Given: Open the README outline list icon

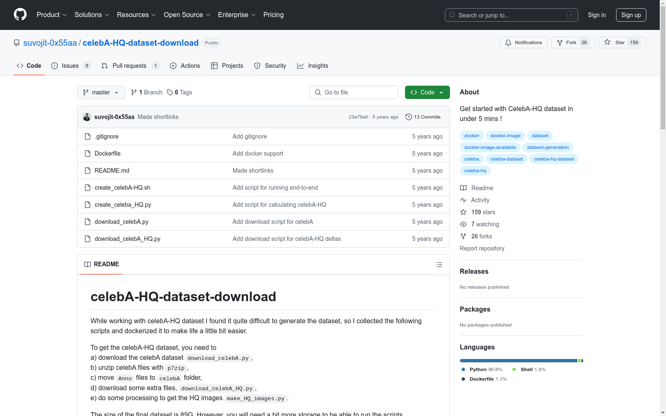Looking at the screenshot, I should click(439, 265).
